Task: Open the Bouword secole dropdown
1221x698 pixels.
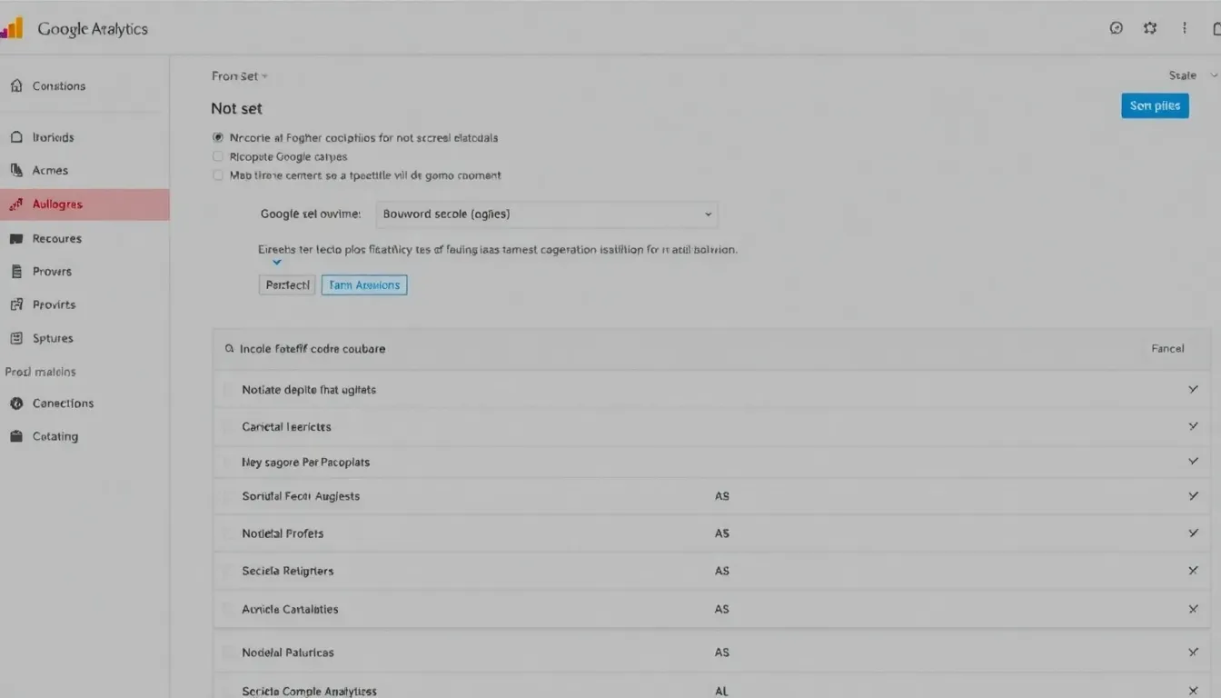Action: pos(545,214)
